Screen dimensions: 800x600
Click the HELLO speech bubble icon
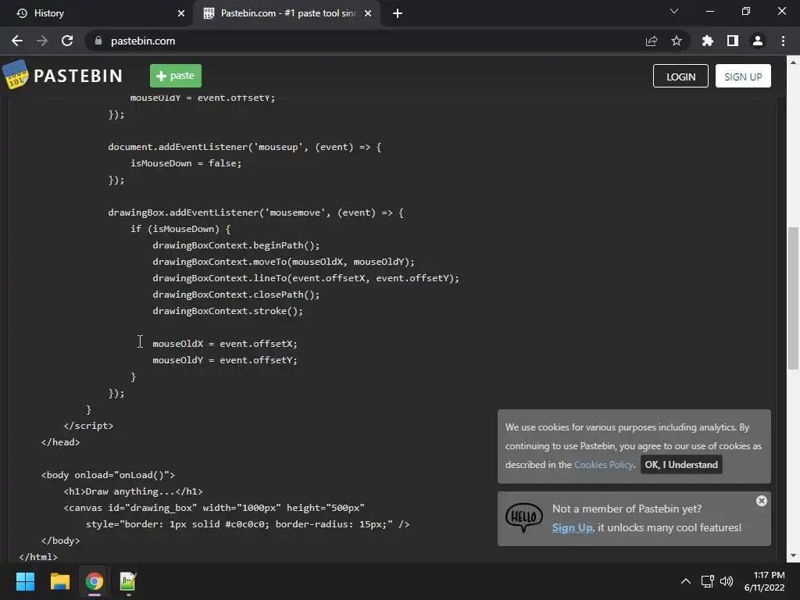pyautogui.click(x=524, y=517)
